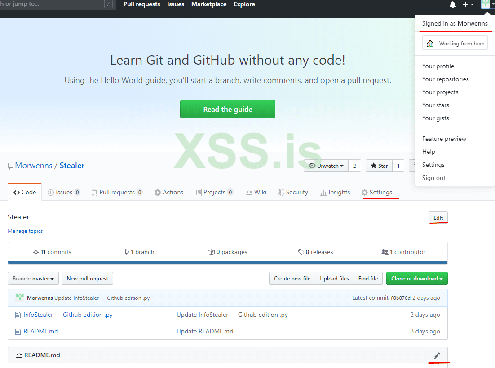
Task: Click the Read the guide button
Action: pos(228,109)
